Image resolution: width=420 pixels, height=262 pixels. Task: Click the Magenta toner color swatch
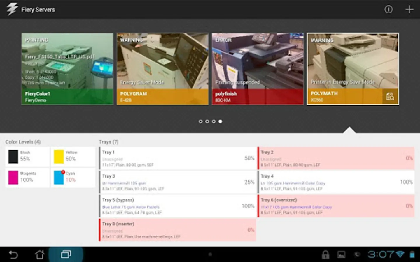[13, 178]
